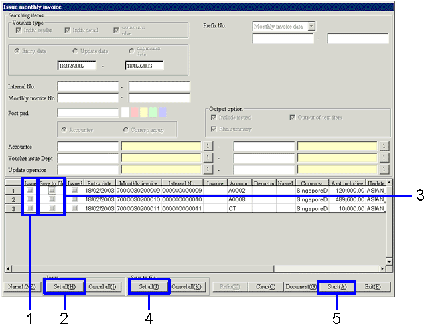Click Save to file Cancel all(K) button
The height and width of the screenshot is (330, 432).
pyautogui.click(x=187, y=286)
